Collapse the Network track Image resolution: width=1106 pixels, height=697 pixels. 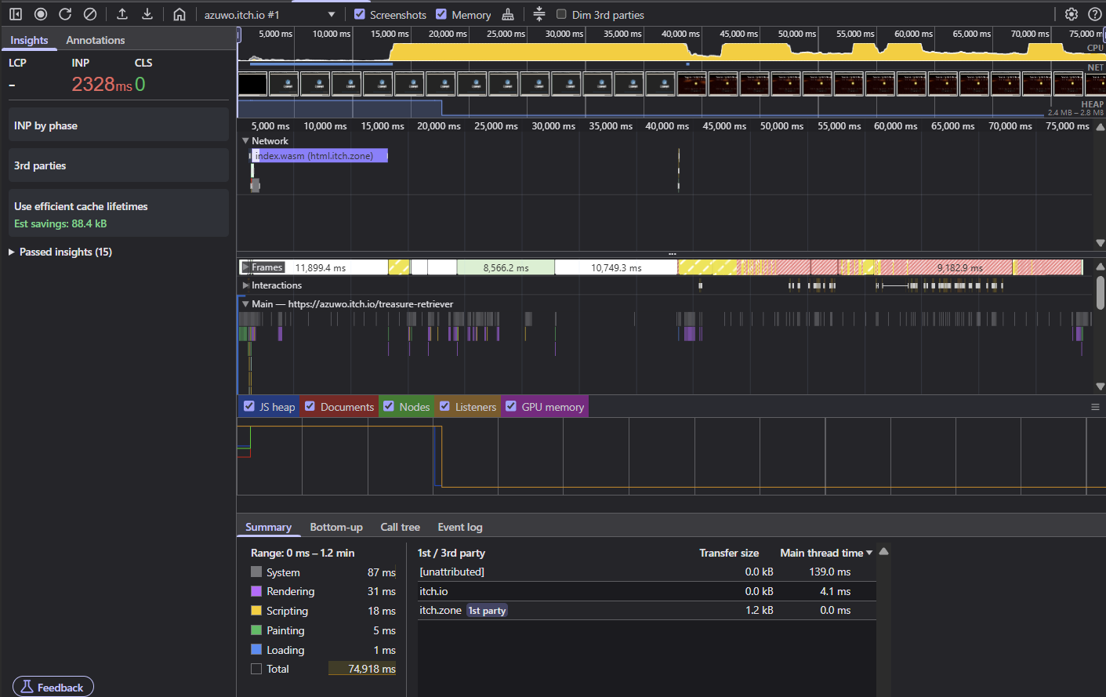point(245,141)
